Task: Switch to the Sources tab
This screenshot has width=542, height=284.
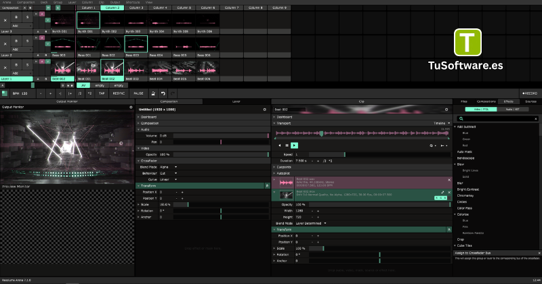Action: (530, 101)
